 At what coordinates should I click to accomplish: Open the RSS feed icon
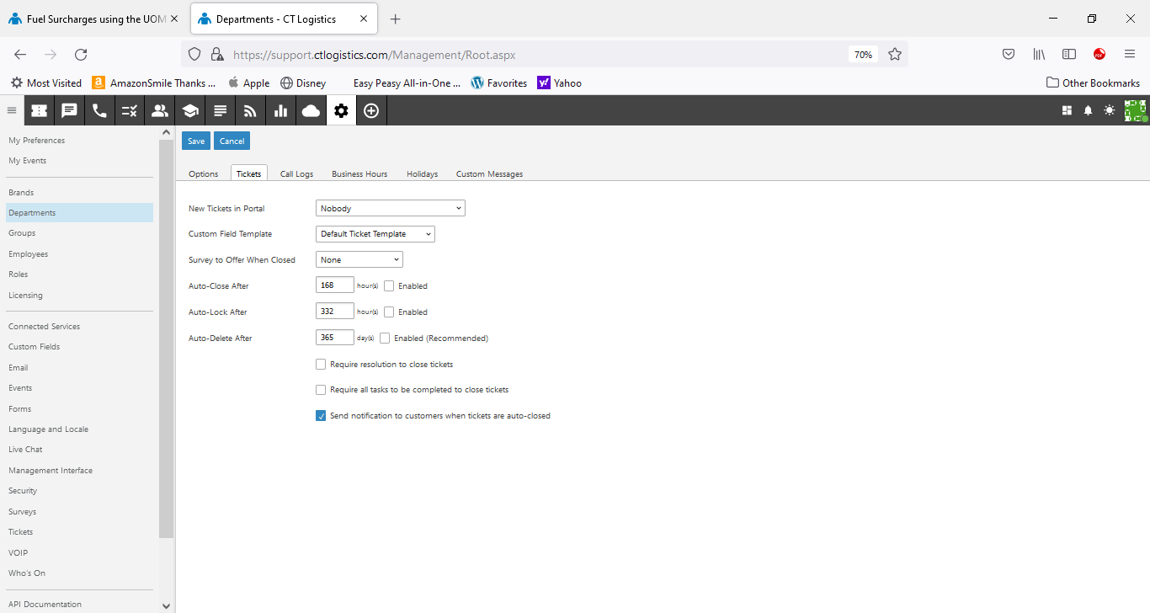250,110
